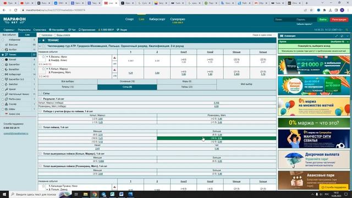Pin the 1st set Result market
Viewport: 352px width, 198px height.
[x=40, y=98]
